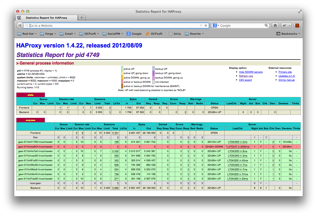This screenshot has width=317, height=216.
Task: Click express Backend sessions total 5 682
Action: (115, 188)
